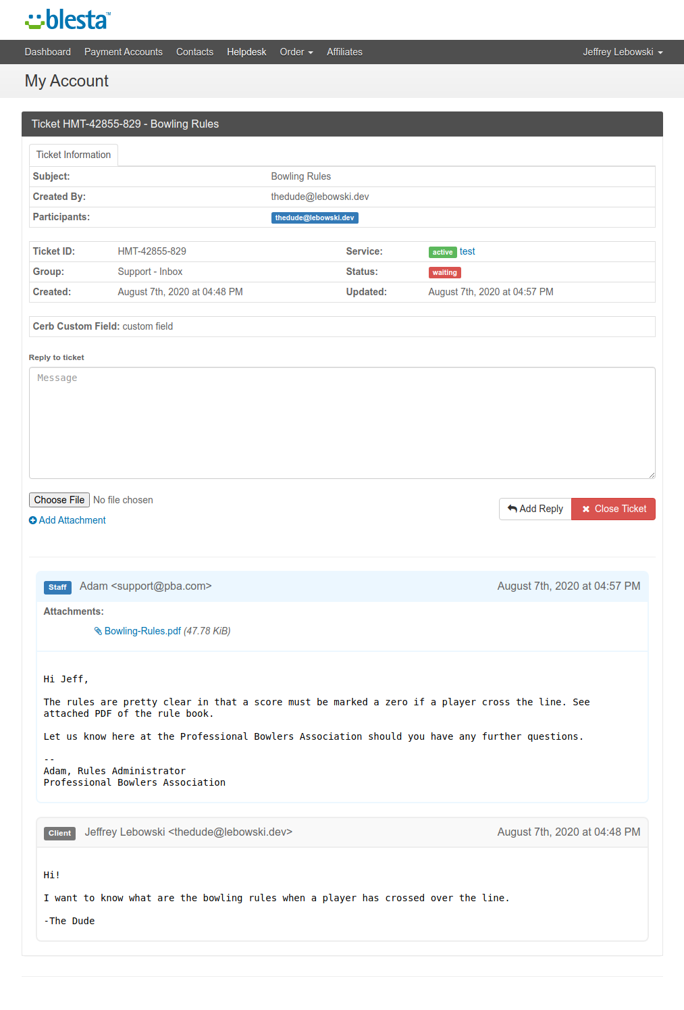
Task: Click the plus icon beside Add Attachment
Action: pyautogui.click(x=33, y=520)
